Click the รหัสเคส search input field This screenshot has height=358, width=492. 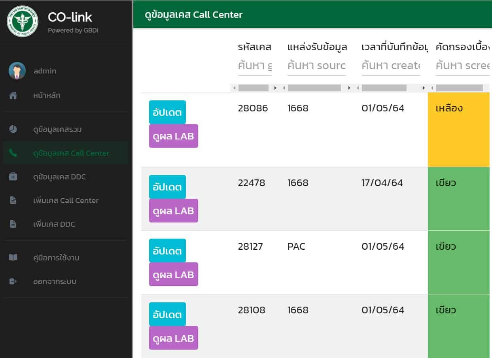[x=255, y=66]
